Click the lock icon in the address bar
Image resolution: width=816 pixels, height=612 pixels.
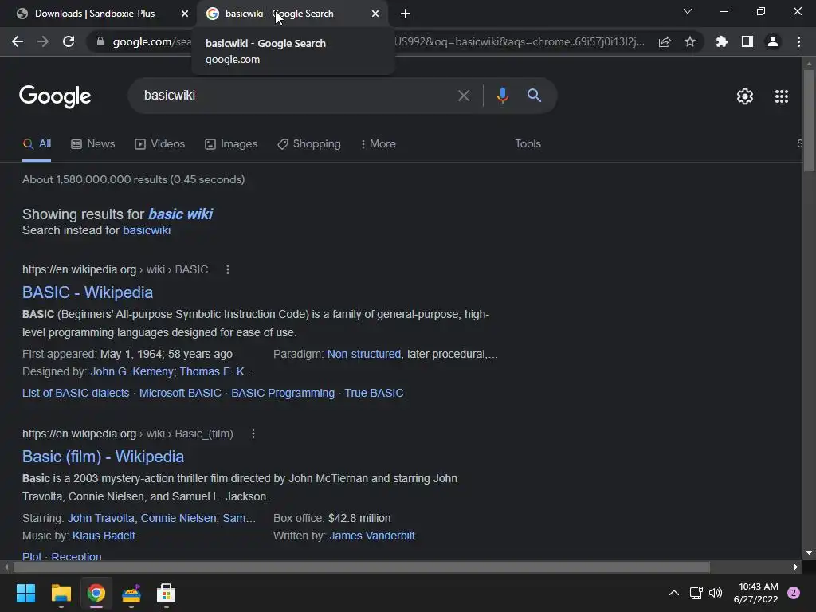100,41
